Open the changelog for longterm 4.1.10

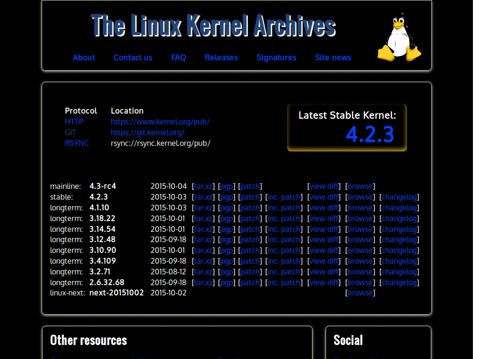click(x=399, y=208)
